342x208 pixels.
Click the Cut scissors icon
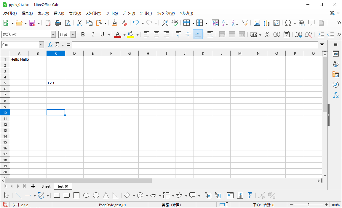click(x=79, y=23)
